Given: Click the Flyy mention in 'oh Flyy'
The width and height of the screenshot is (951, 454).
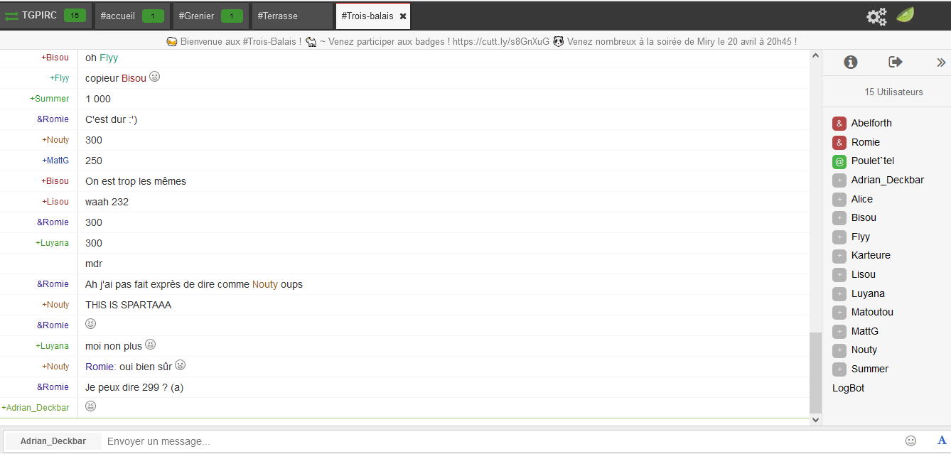Looking at the screenshot, I should point(109,58).
